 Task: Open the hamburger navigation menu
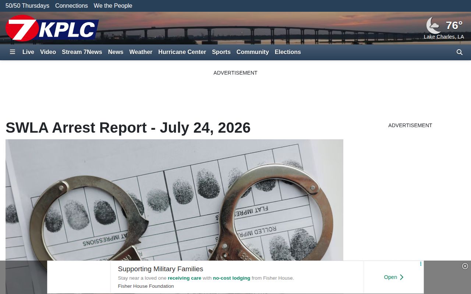[13, 52]
